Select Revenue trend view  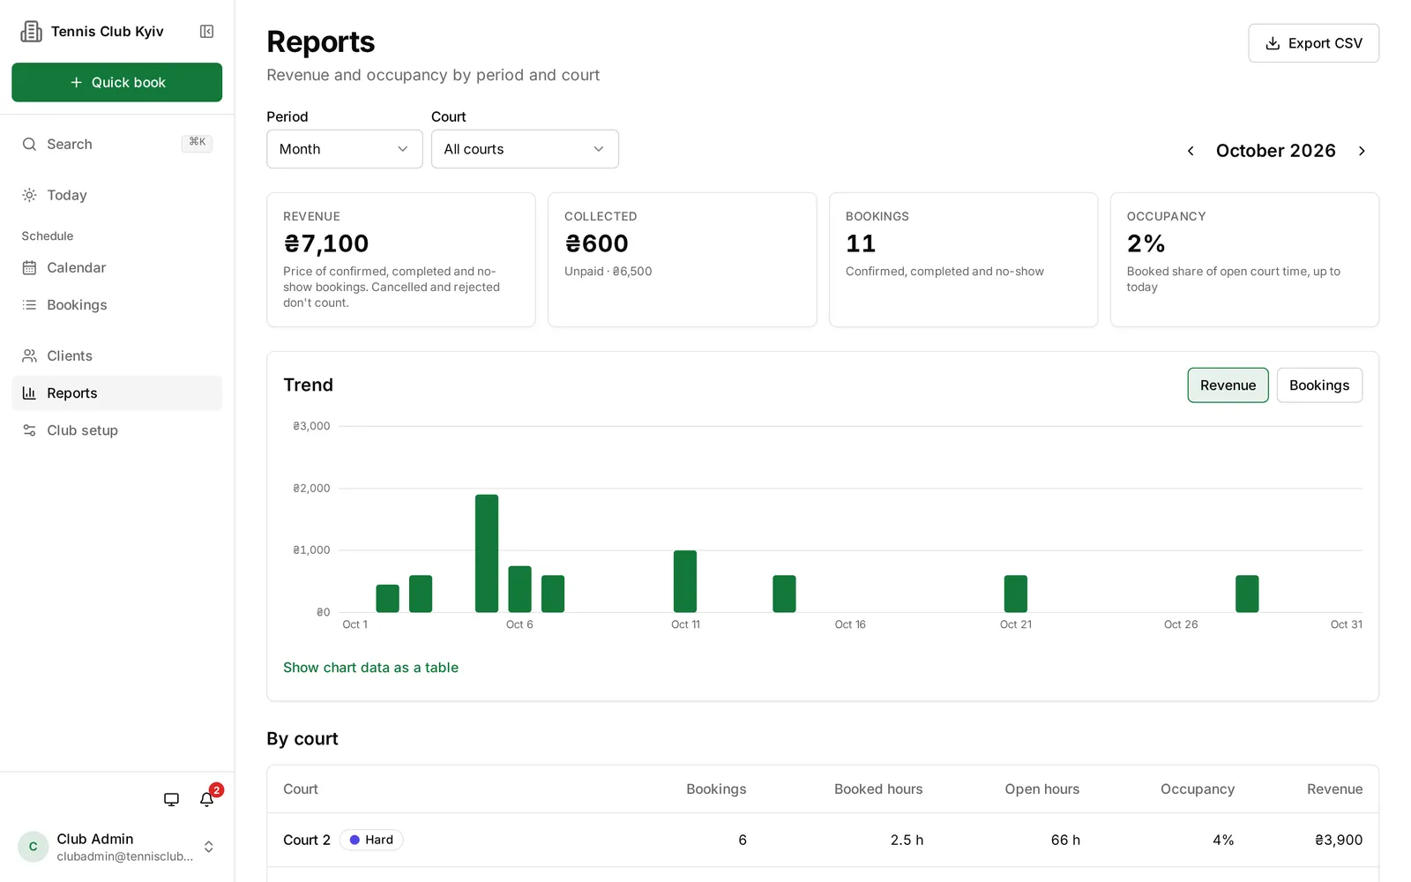coord(1228,385)
